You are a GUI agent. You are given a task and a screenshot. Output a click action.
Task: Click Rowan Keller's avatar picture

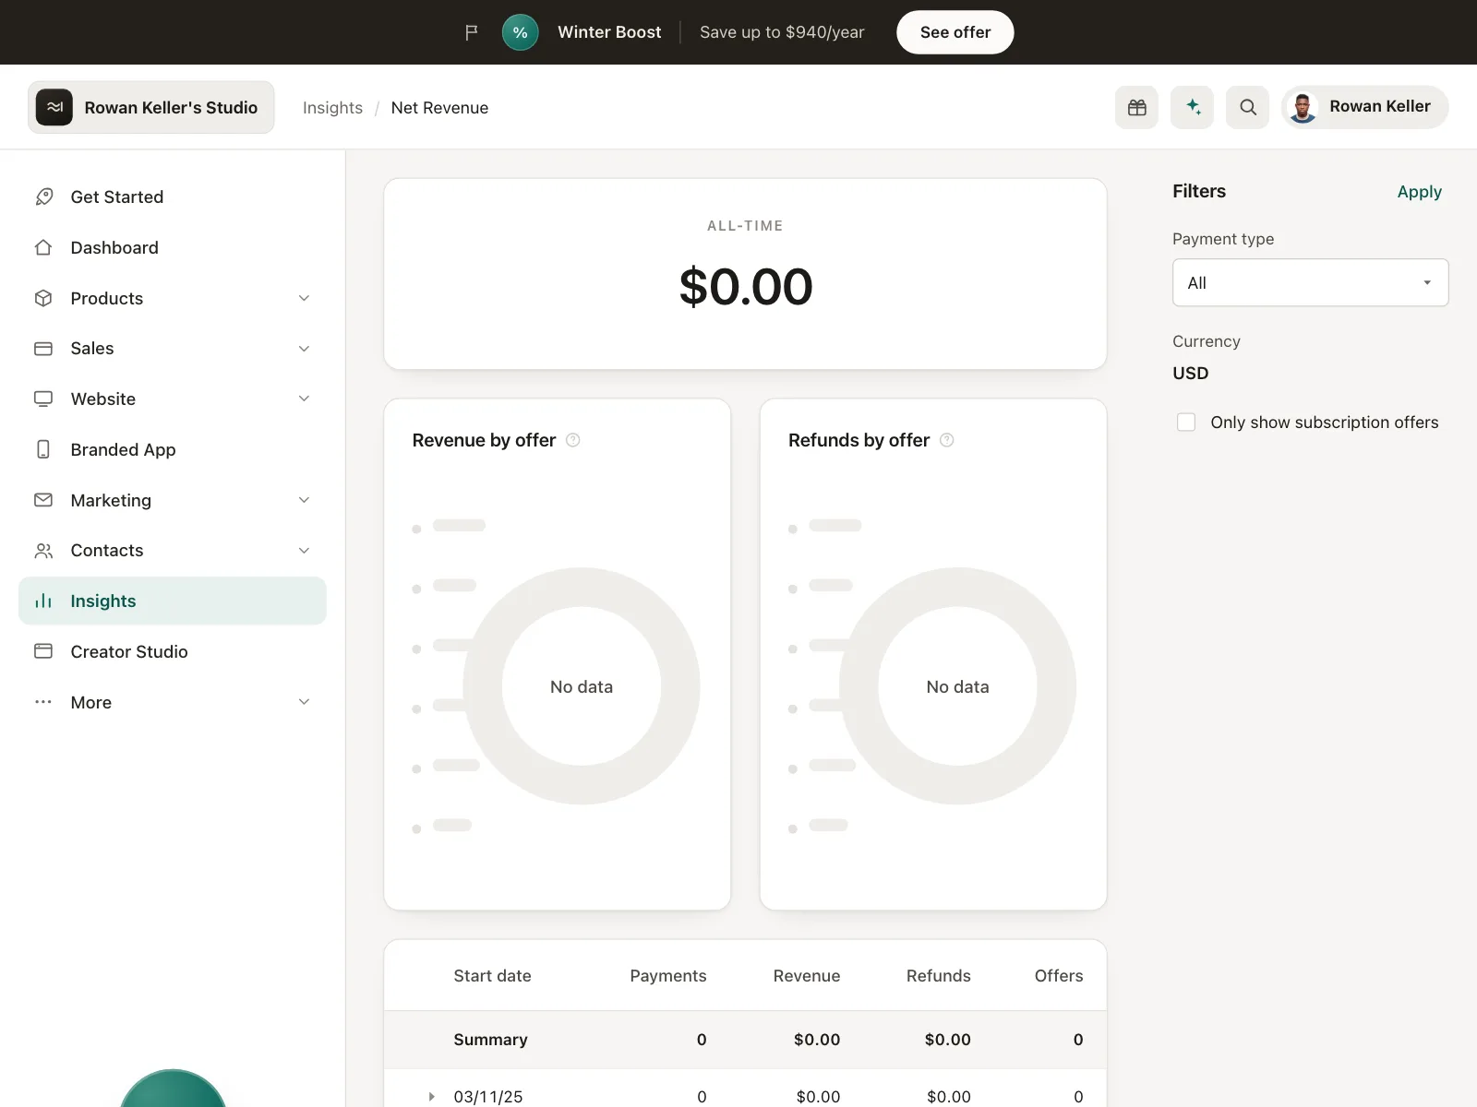pyautogui.click(x=1303, y=107)
